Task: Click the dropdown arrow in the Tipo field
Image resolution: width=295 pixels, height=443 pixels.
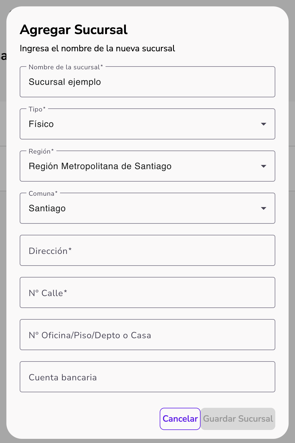Action: [264, 124]
